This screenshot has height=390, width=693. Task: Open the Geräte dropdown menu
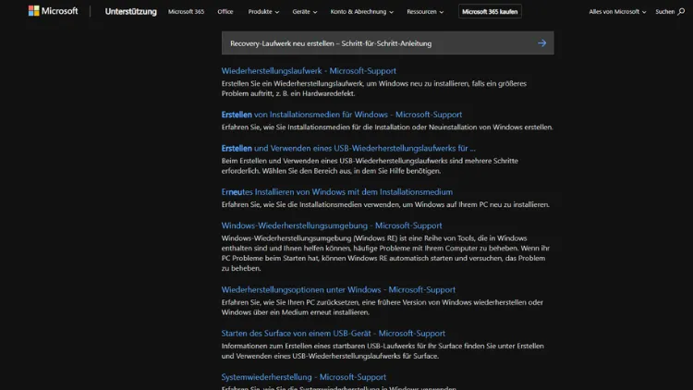click(305, 12)
